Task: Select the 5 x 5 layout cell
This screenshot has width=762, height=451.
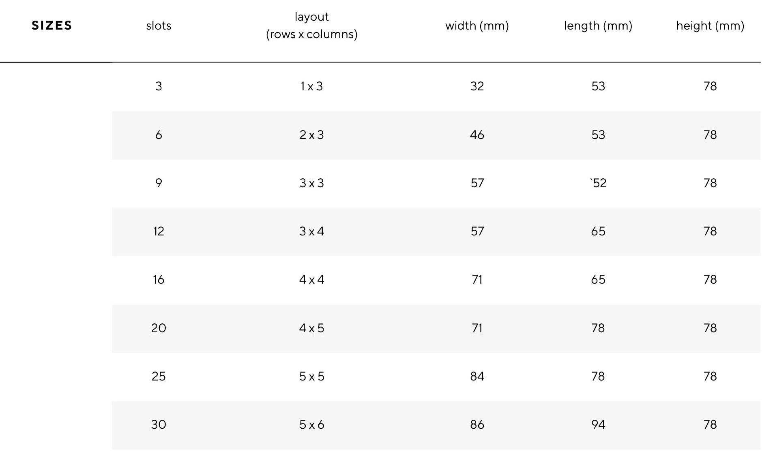Action: (311, 376)
